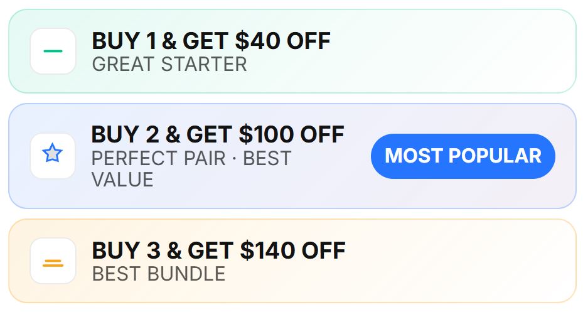The height and width of the screenshot is (312, 583).
Task: Click the GREAT STARTER subtitle
Action: [169, 64]
